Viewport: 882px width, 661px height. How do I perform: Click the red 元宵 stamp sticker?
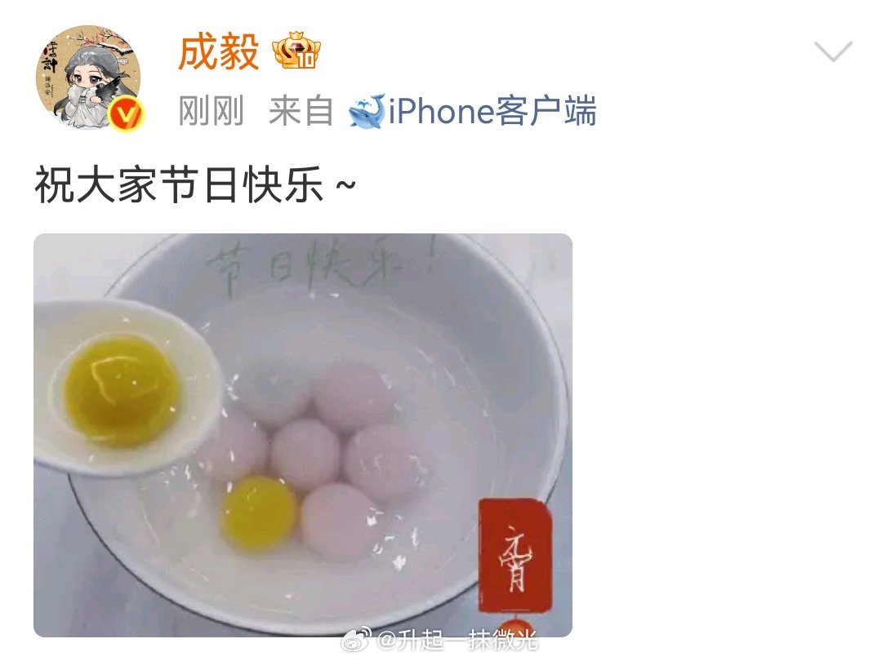tap(515, 556)
